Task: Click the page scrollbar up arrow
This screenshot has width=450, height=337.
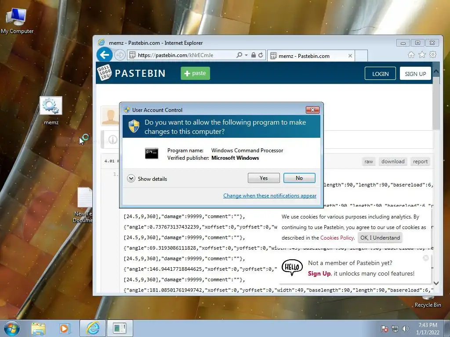Action: (x=436, y=71)
